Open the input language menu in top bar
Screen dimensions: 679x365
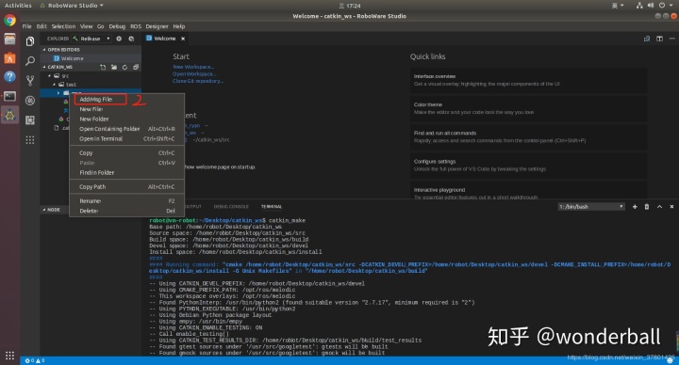tap(617, 6)
